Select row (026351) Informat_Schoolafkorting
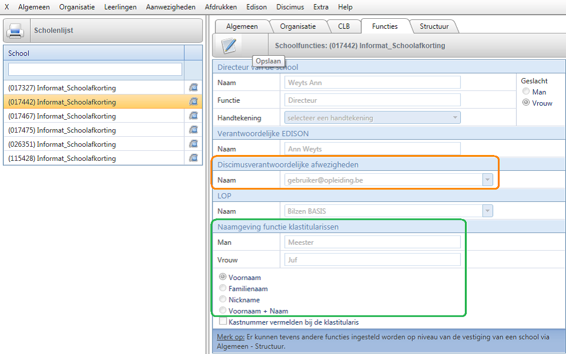Image resolution: width=566 pixels, height=354 pixels. point(94,144)
